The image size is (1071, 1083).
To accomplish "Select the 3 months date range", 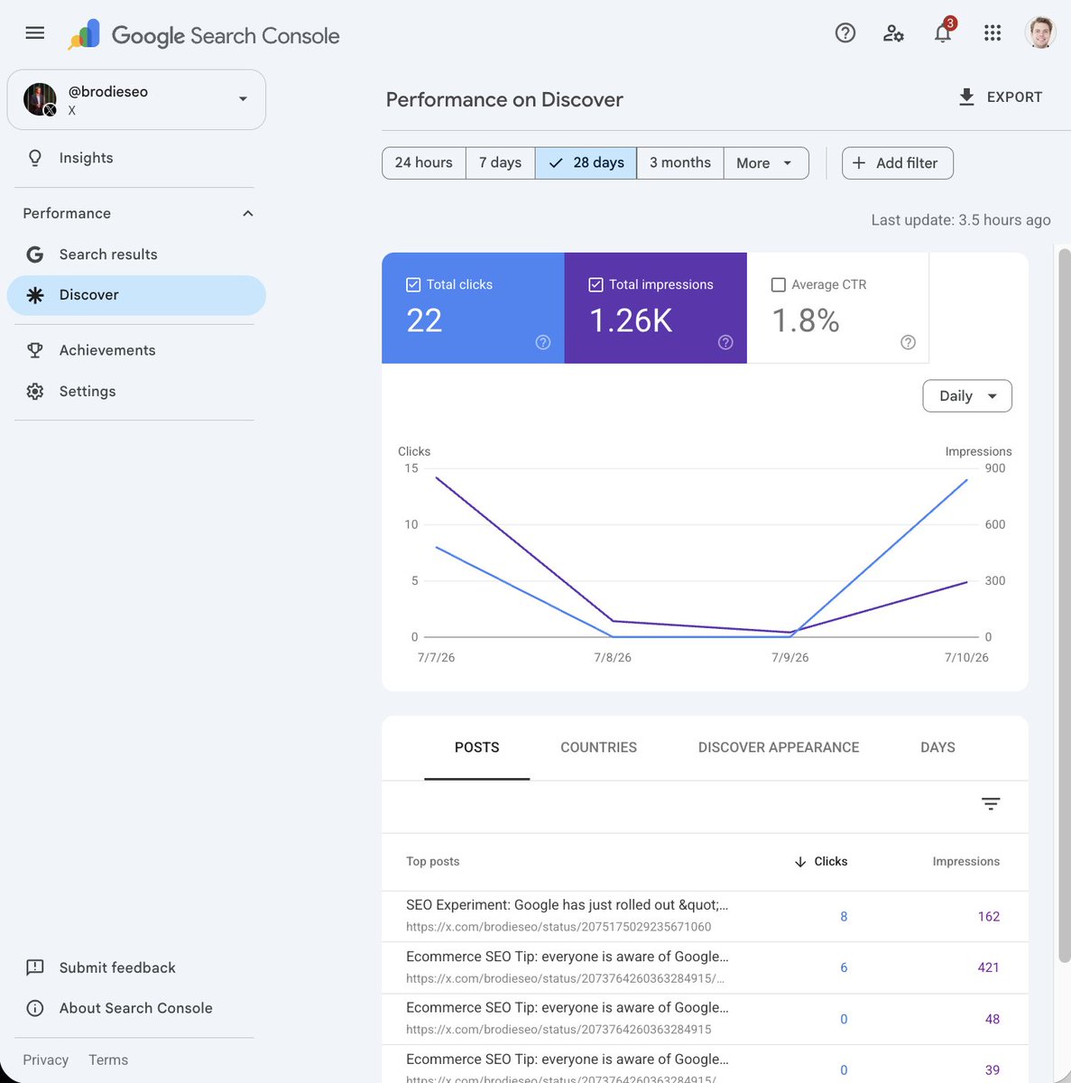I will [680, 163].
